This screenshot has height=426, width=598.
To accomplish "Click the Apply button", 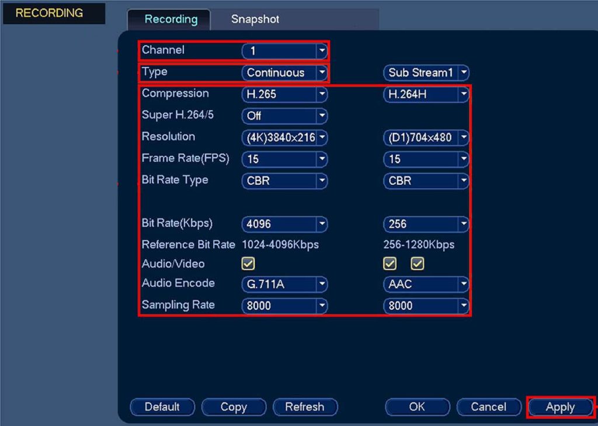I will tap(560, 407).
